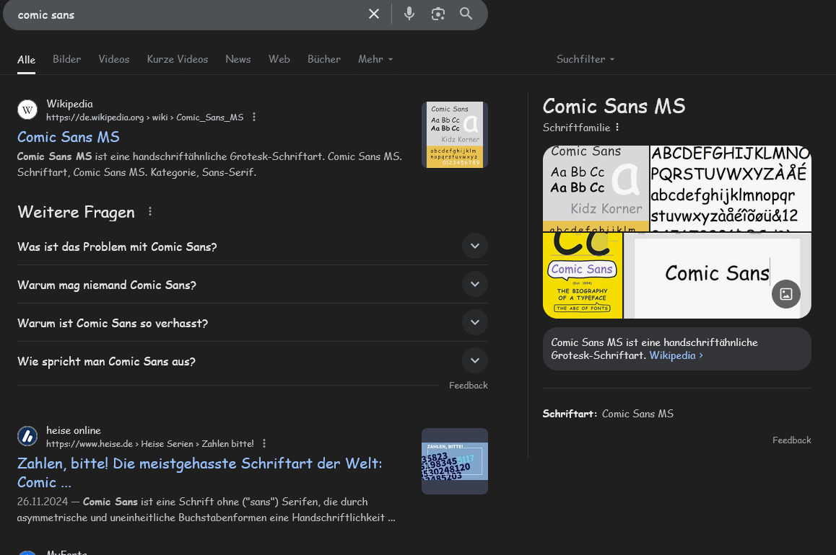The height and width of the screenshot is (555, 836).
Task: Click the heise online favicon
Action: click(x=27, y=436)
